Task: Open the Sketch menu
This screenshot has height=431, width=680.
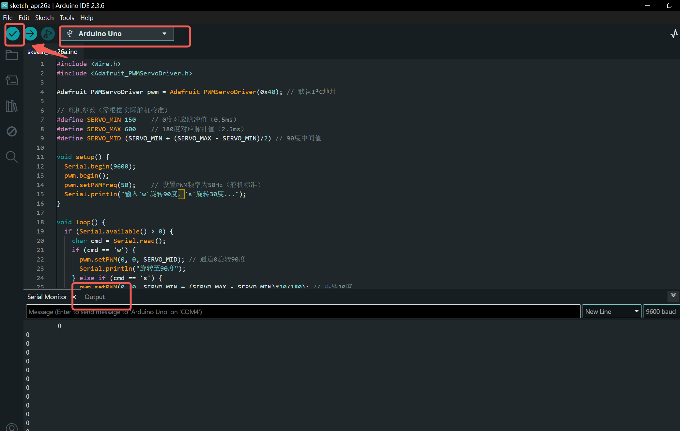Action: (x=44, y=18)
